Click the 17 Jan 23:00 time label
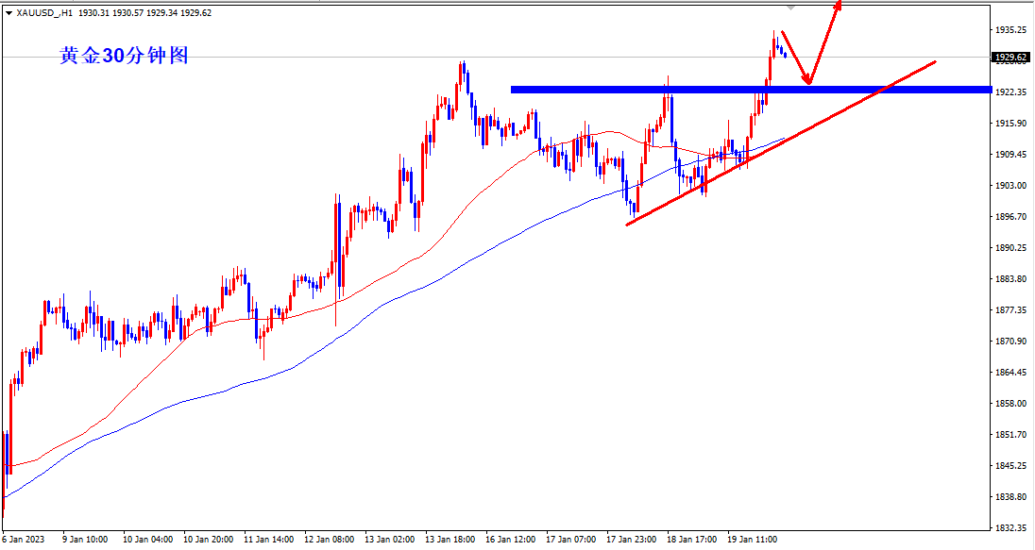Screen dimensions: 1035x550 (x=632, y=540)
